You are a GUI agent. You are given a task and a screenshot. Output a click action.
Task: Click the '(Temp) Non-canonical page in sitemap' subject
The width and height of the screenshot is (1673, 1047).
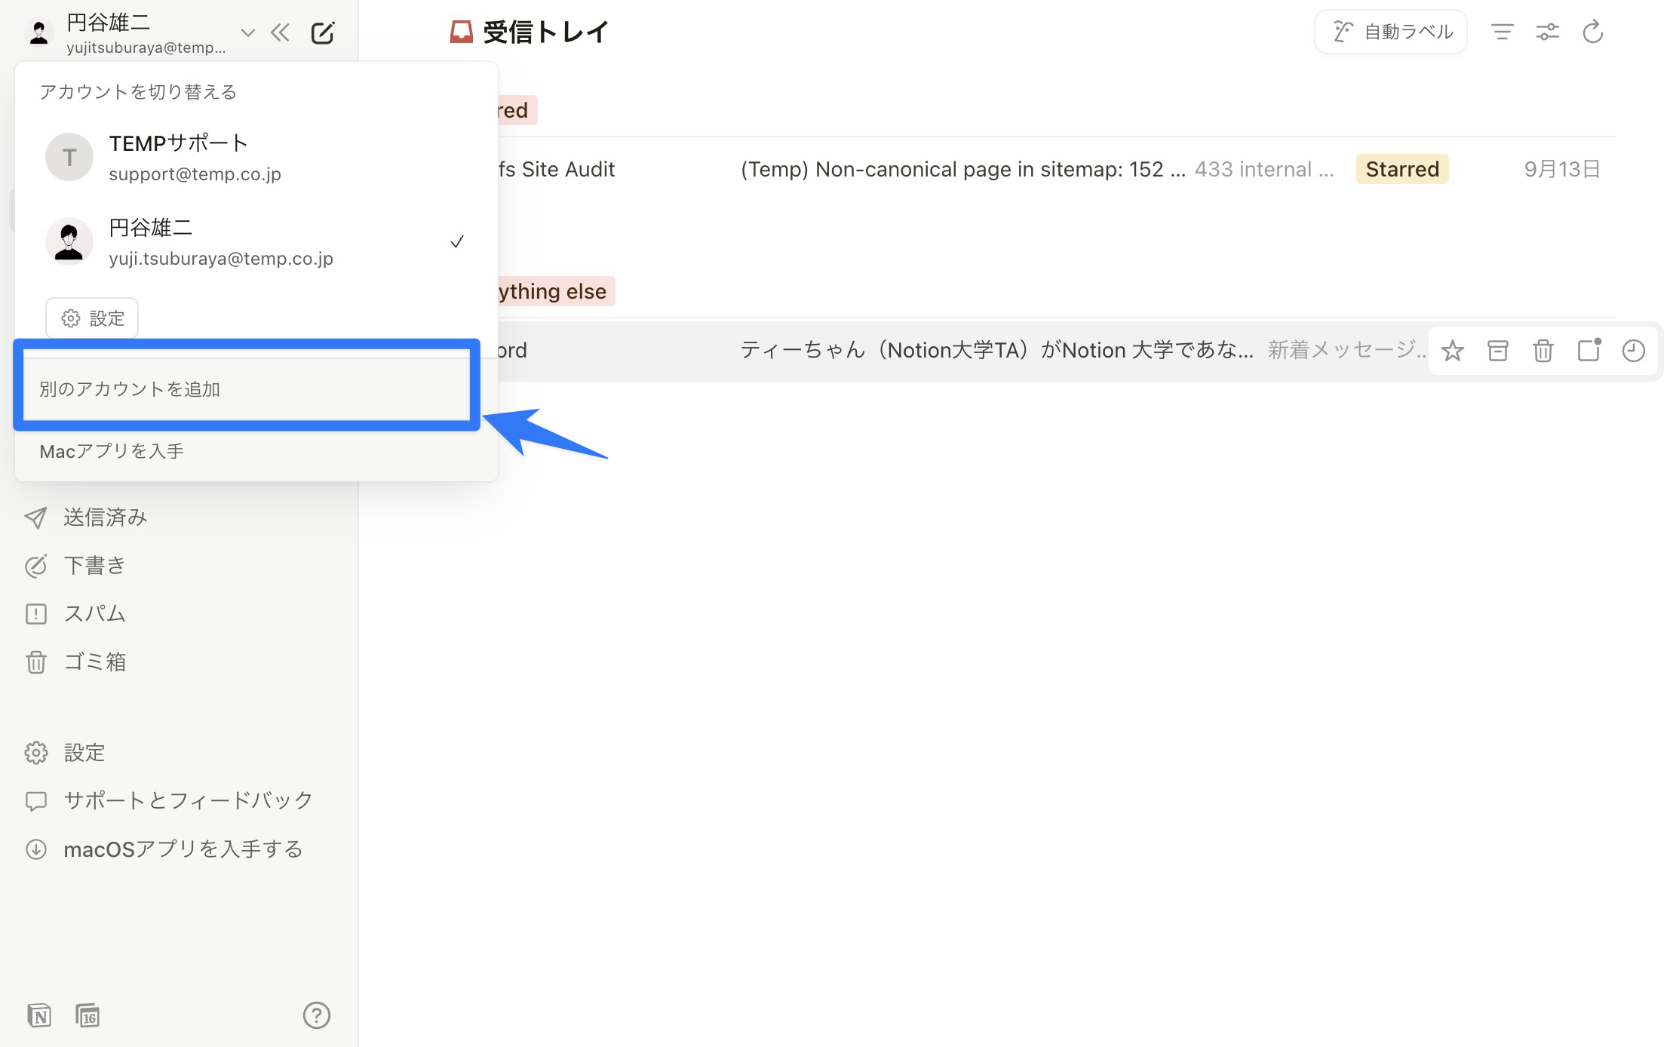pos(962,169)
